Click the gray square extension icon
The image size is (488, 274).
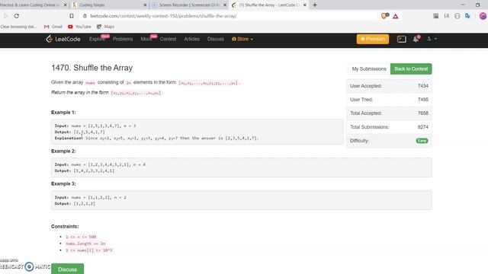coord(436,16)
